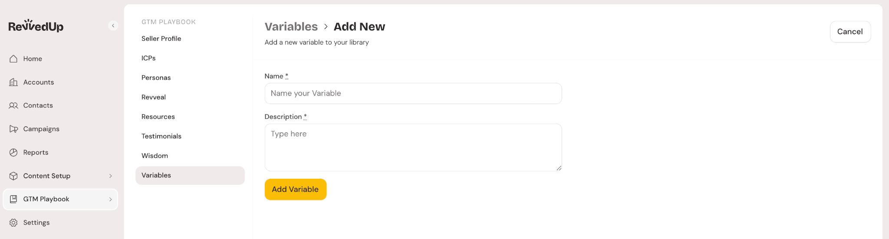Click the Cancel button
Image resolution: width=889 pixels, height=239 pixels.
click(x=850, y=32)
